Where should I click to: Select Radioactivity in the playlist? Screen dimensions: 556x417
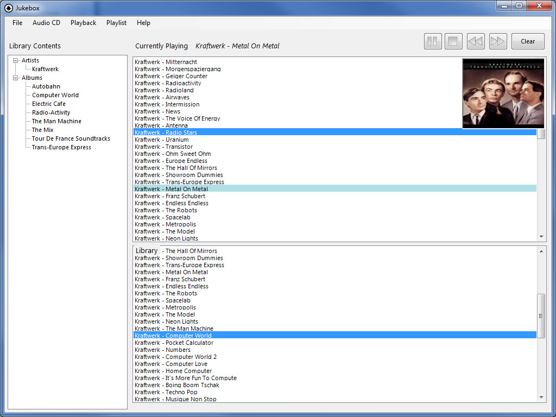pyautogui.click(x=168, y=83)
